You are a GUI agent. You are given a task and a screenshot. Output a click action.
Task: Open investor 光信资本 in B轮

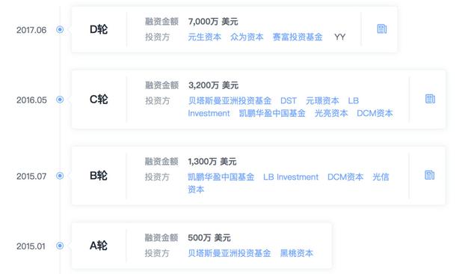point(289,183)
